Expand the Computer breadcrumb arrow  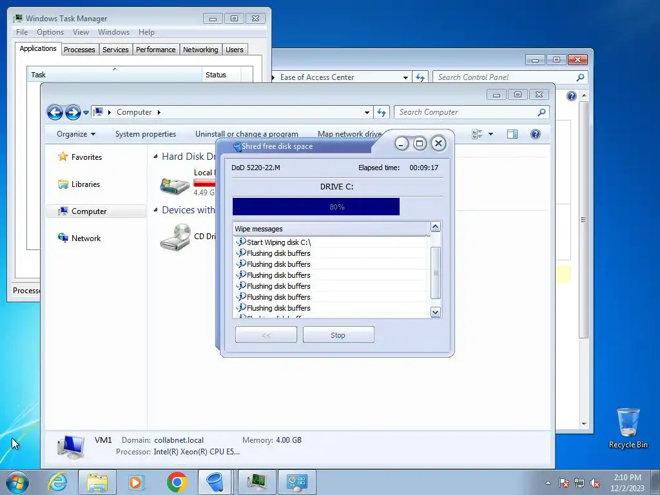(x=159, y=112)
